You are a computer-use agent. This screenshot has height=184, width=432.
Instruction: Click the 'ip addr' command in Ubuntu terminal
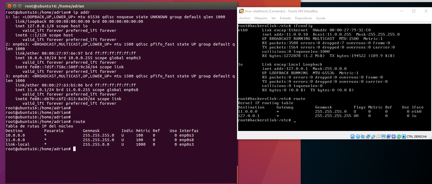[x=82, y=12]
